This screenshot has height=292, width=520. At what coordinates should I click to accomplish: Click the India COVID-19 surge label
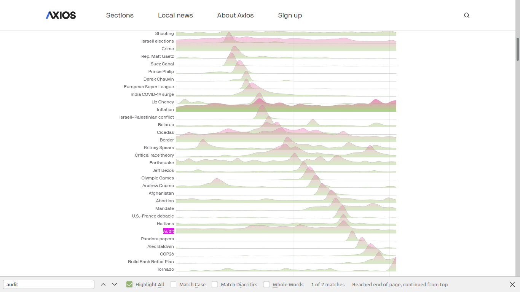point(152,94)
